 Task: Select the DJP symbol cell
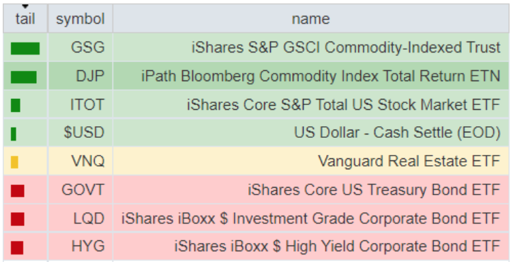point(80,76)
